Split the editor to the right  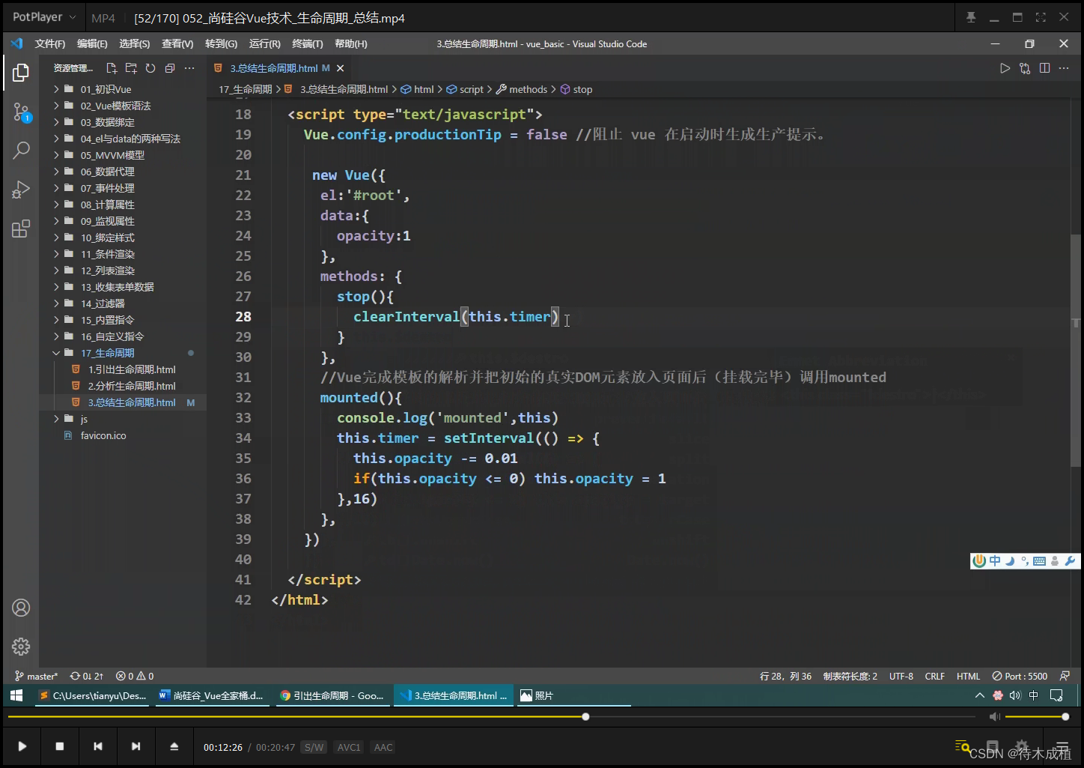[x=1044, y=68]
